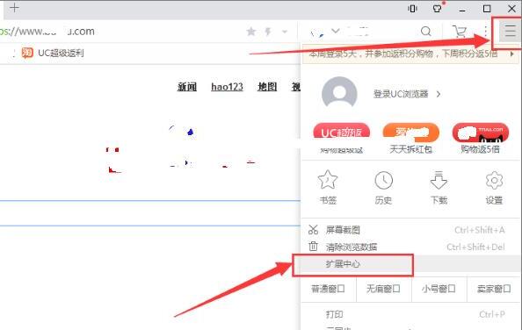Open the shopping cart icon
This screenshot has width=522, height=330.
coord(460,32)
